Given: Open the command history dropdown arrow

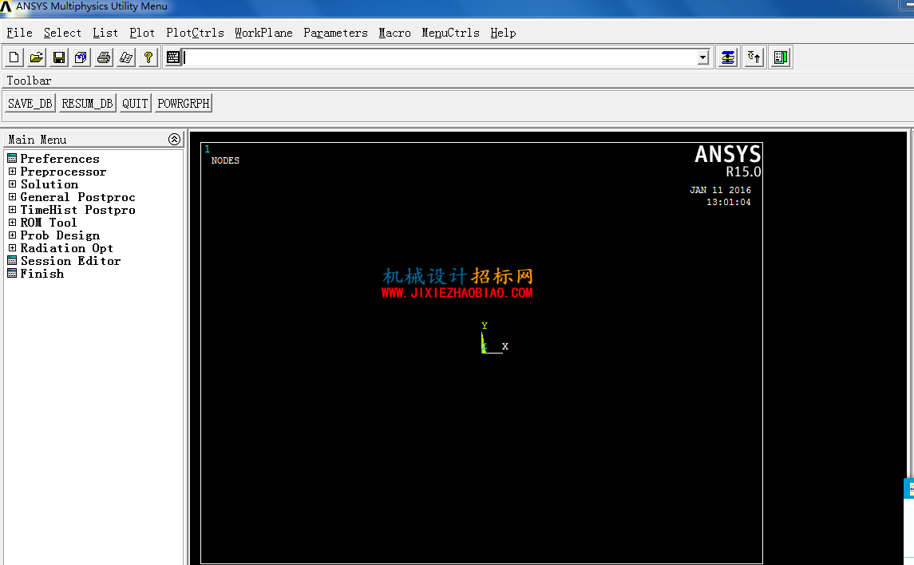Looking at the screenshot, I should (703, 57).
